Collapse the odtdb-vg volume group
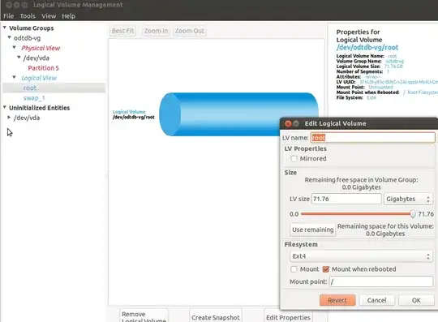Viewport: 438px width, 322px height. point(9,37)
